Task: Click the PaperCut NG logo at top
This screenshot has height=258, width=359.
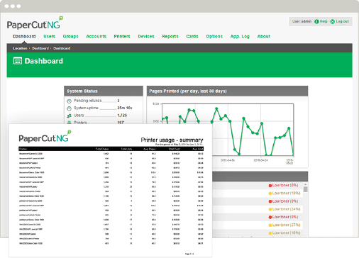Action: pyautogui.click(x=35, y=23)
